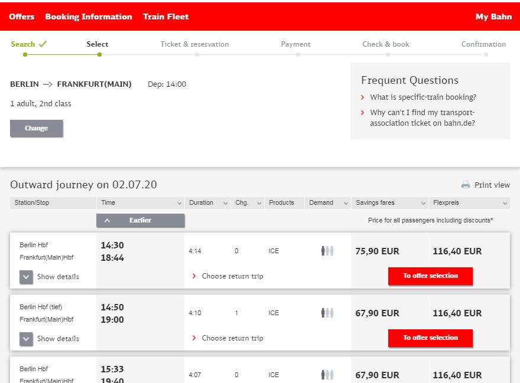
Task: Expand Show details for the 14:50 departure
Action: pos(27,339)
